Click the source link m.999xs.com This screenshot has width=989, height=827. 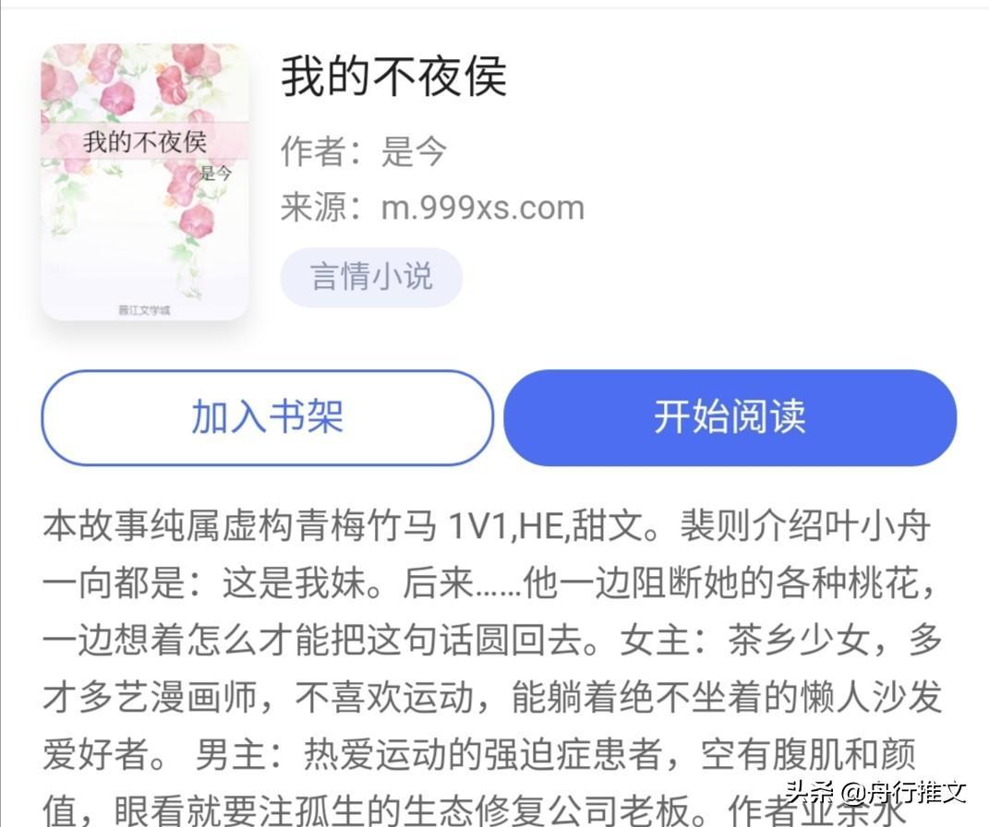(x=483, y=208)
